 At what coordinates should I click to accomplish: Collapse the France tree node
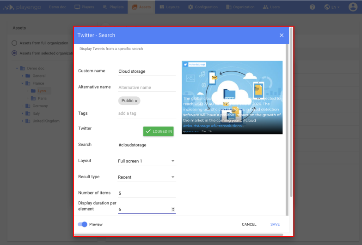pos(22,83)
